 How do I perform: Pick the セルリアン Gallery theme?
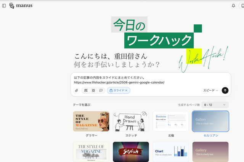(x=210, y=121)
